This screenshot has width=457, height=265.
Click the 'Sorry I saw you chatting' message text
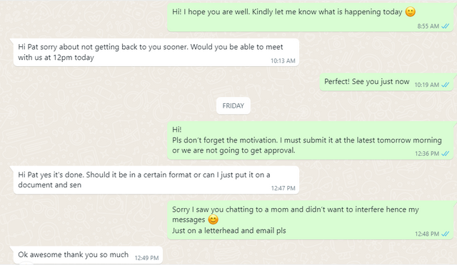pyautogui.click(x=295, y=214)
